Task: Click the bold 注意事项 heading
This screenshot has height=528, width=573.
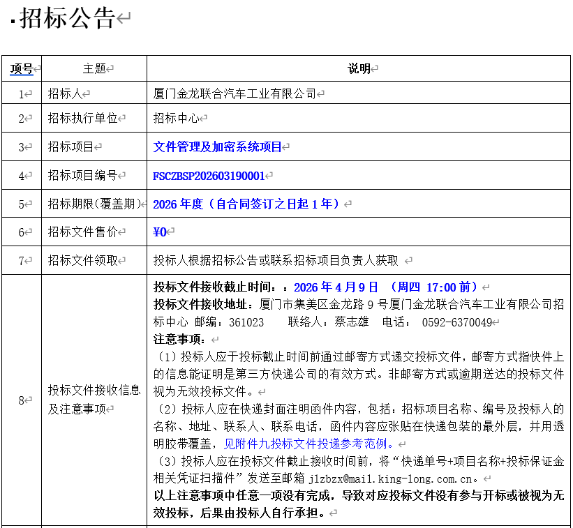Action: coord(177,340)
